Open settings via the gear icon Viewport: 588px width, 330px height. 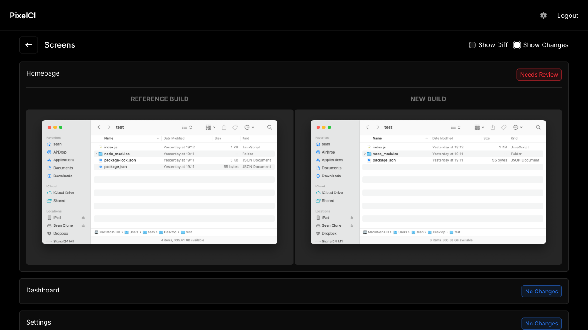tap(543, 16)
